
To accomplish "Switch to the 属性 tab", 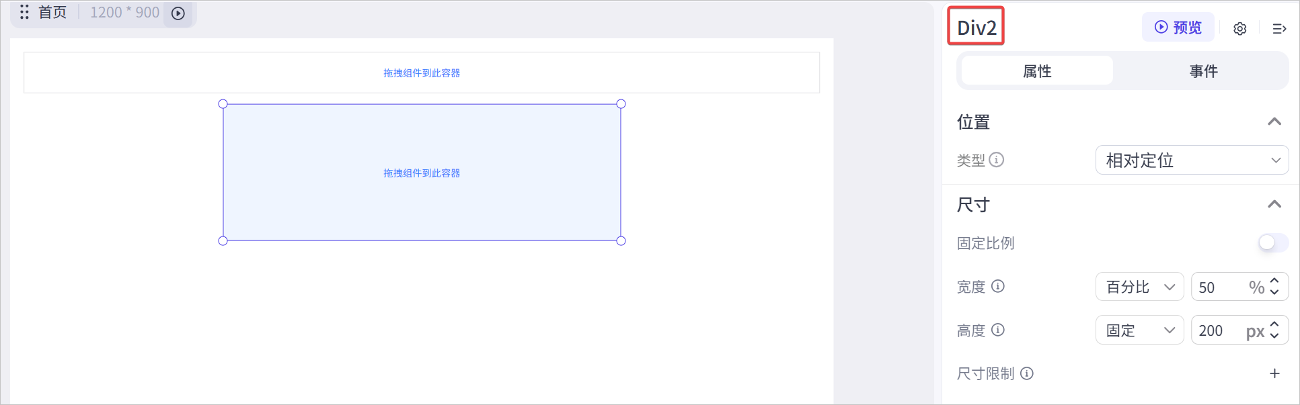I will click(x=1037, y=71).
